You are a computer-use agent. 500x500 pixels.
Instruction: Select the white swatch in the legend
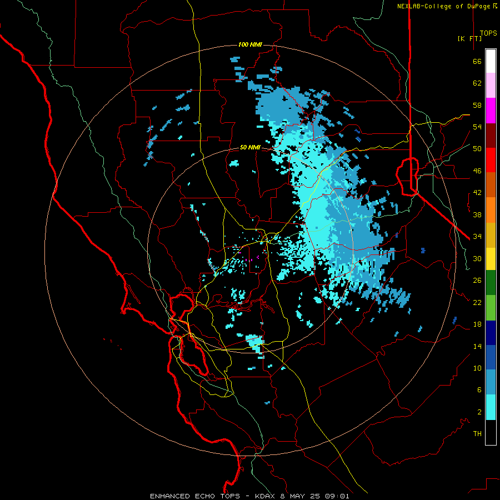coord(491,61)
